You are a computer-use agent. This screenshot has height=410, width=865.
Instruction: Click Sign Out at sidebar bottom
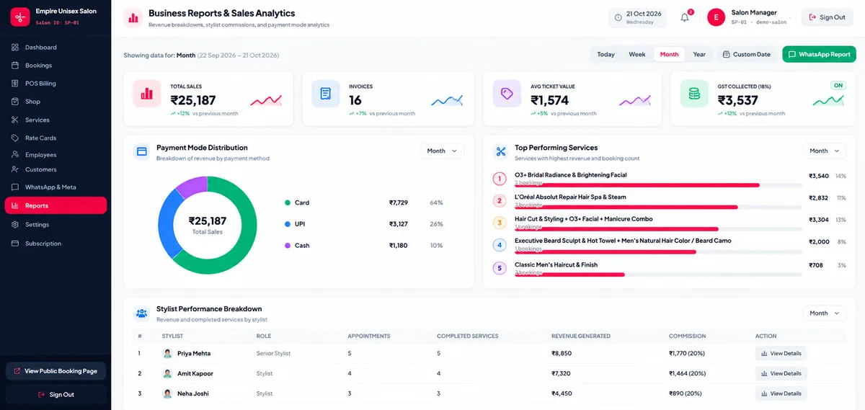click(56, 395)
